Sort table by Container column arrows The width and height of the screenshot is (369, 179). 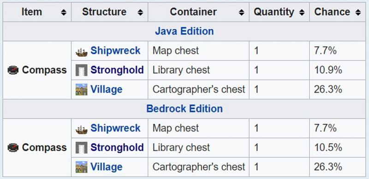tap(241, 12)
